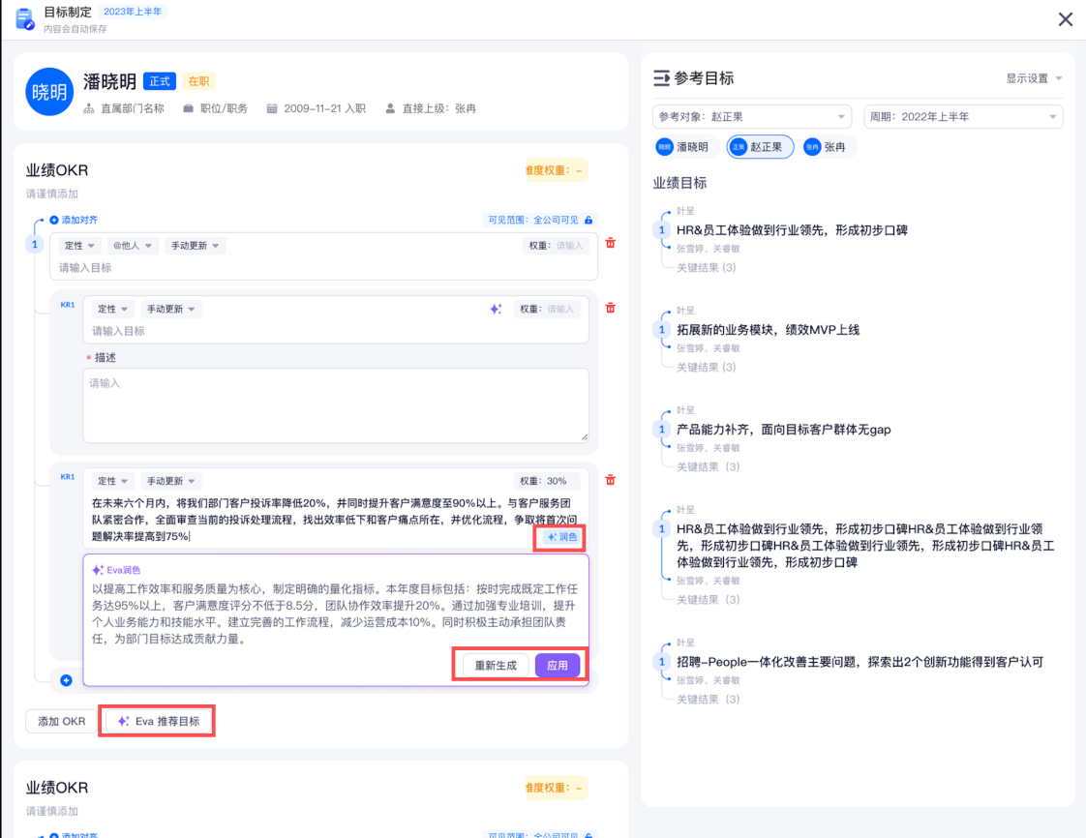Click the person icon beside 直接上级
1086x838 pixels.
coord(390,108)
